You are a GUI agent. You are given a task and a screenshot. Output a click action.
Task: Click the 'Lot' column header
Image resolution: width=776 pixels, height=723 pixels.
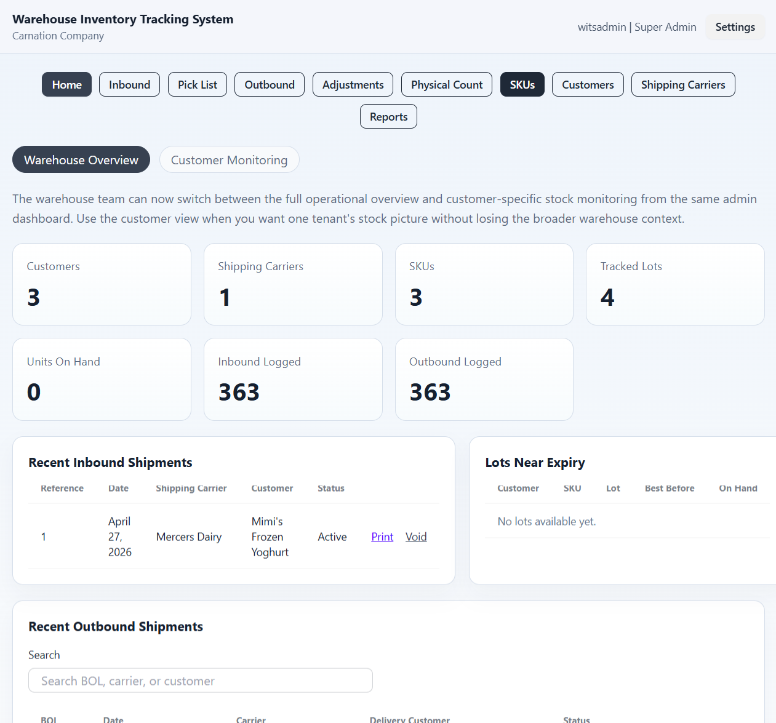(x=613, y=488)
